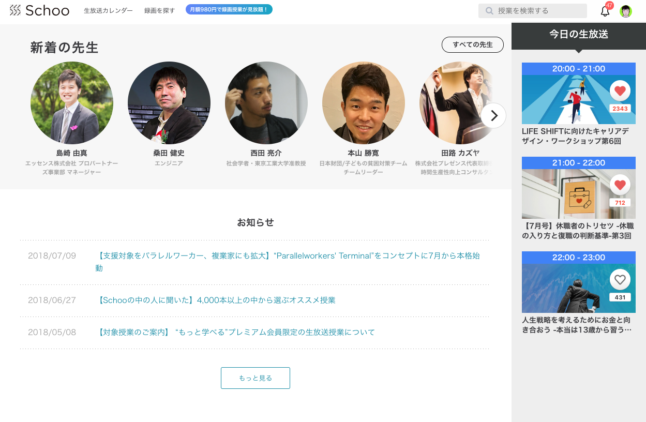Open teacher 本山 勝寛's profile photo
Screen dimensions: 646x422
click(x=364, y=103)
